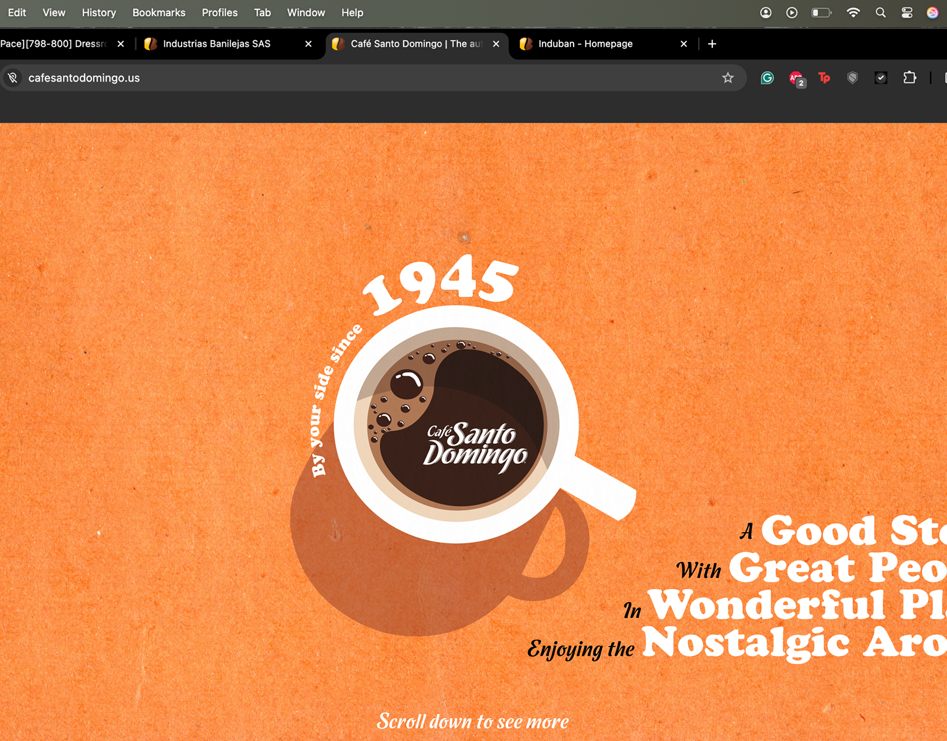Bookmark this page with the star icon
The image size is (947, 741).
click(x=728, y=78)
